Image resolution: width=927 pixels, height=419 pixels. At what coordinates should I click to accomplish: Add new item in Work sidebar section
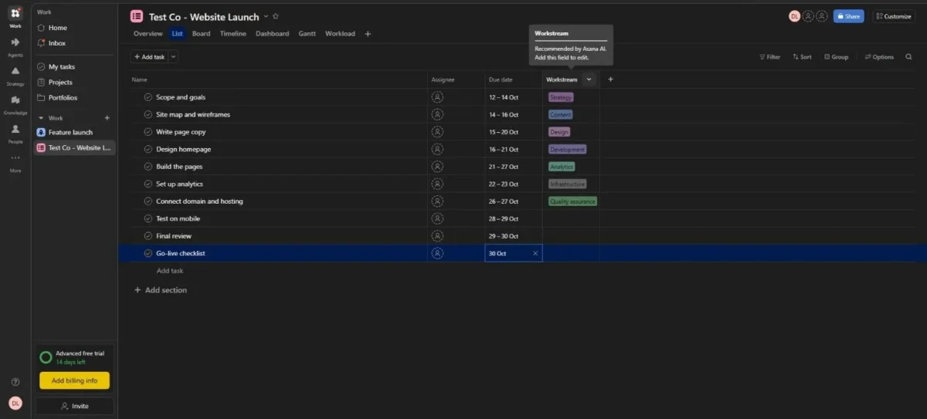107,118
